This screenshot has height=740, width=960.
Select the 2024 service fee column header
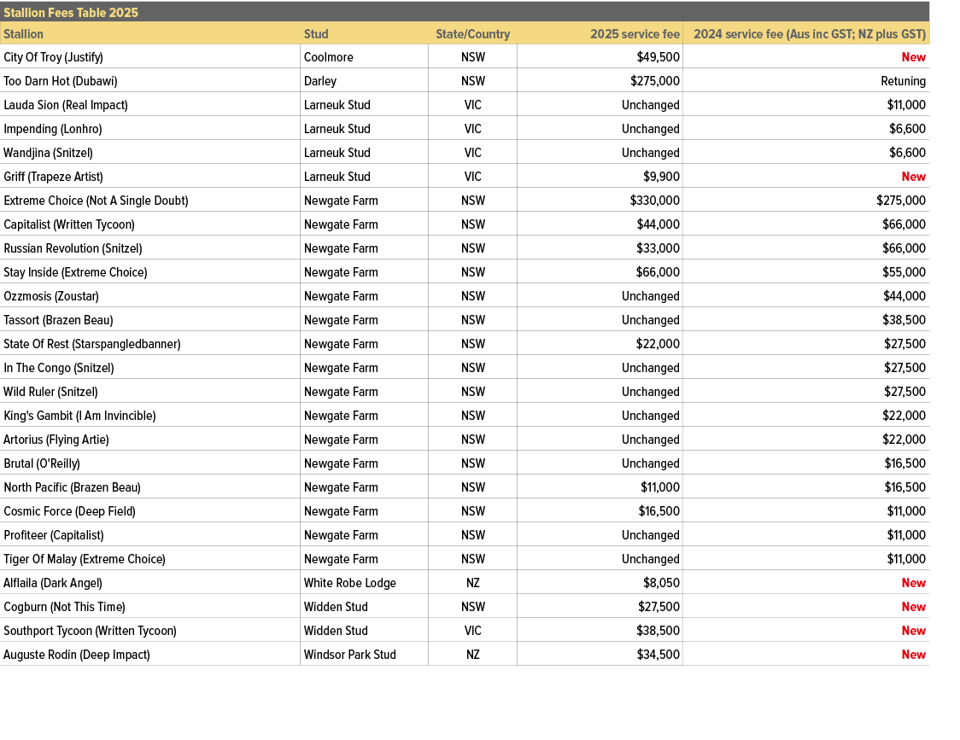point(809,34)
